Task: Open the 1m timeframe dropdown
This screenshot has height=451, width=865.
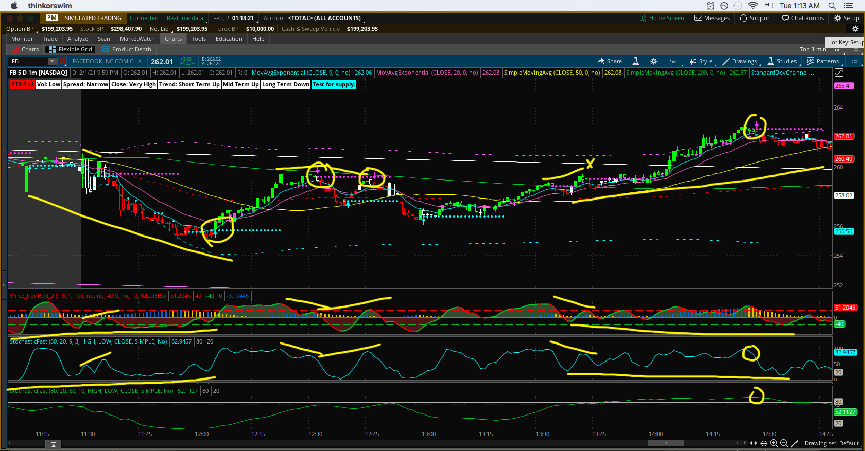Action: point(673,61)
